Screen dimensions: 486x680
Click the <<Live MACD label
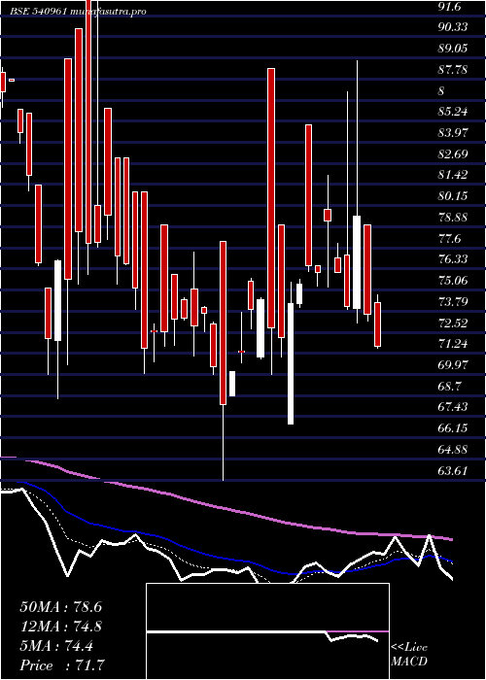point(409,655)
